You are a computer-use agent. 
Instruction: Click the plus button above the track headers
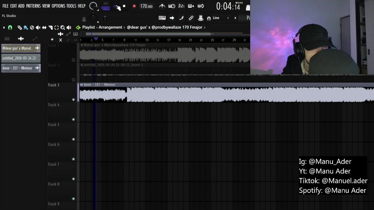coord(52,40)
